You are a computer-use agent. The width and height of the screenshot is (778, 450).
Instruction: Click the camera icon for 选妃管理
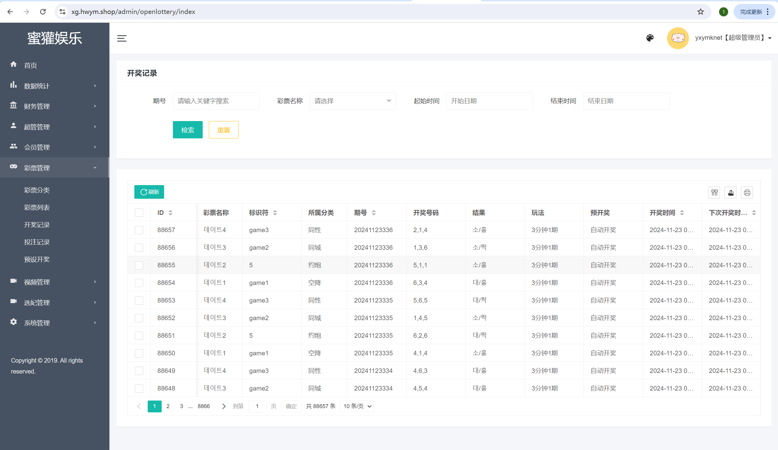pos(13,301)
